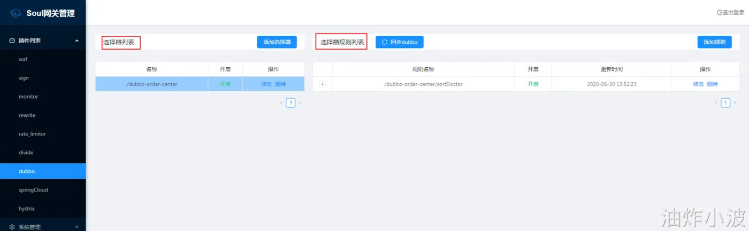Click previous-page arrow under rules list
Viewport: 749px width, 231px height.
click(x=716, y=102)
